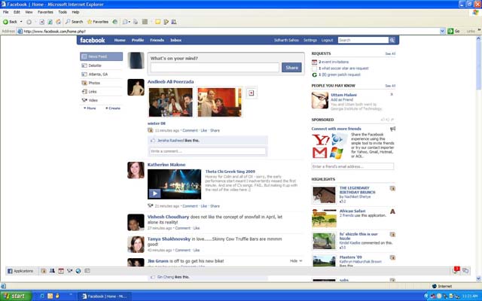Open the Back history dropdown arrow
The width and height of the screenshot is (482, 301).
(21, 22)
